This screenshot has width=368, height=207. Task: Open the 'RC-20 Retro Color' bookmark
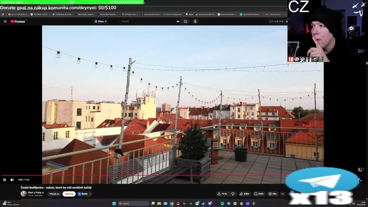[129, 14]
